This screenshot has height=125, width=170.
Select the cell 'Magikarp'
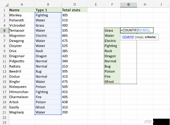22,112
